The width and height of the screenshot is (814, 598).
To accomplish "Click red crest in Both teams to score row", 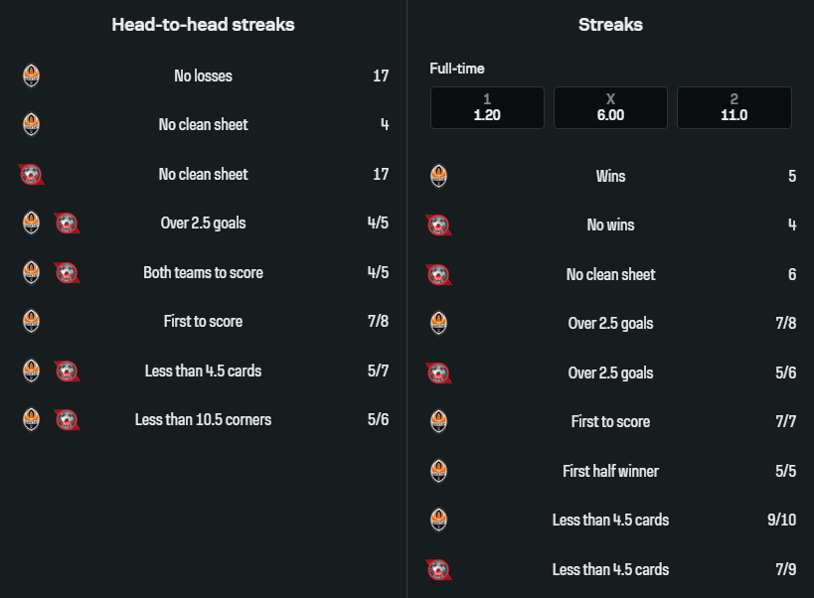I will point(67,272).
